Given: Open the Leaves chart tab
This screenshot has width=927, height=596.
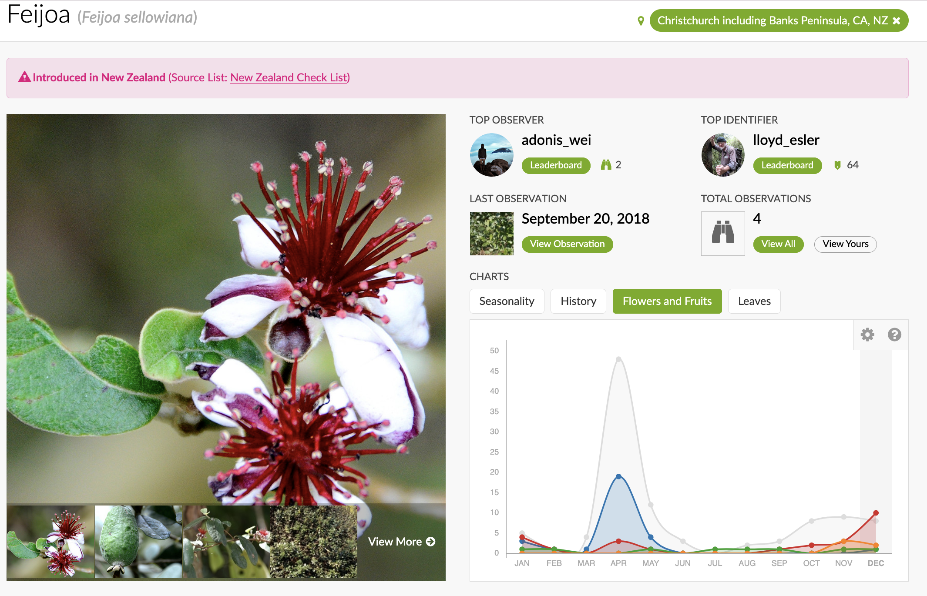Looking at the screenshot, I should coord(754,301).
